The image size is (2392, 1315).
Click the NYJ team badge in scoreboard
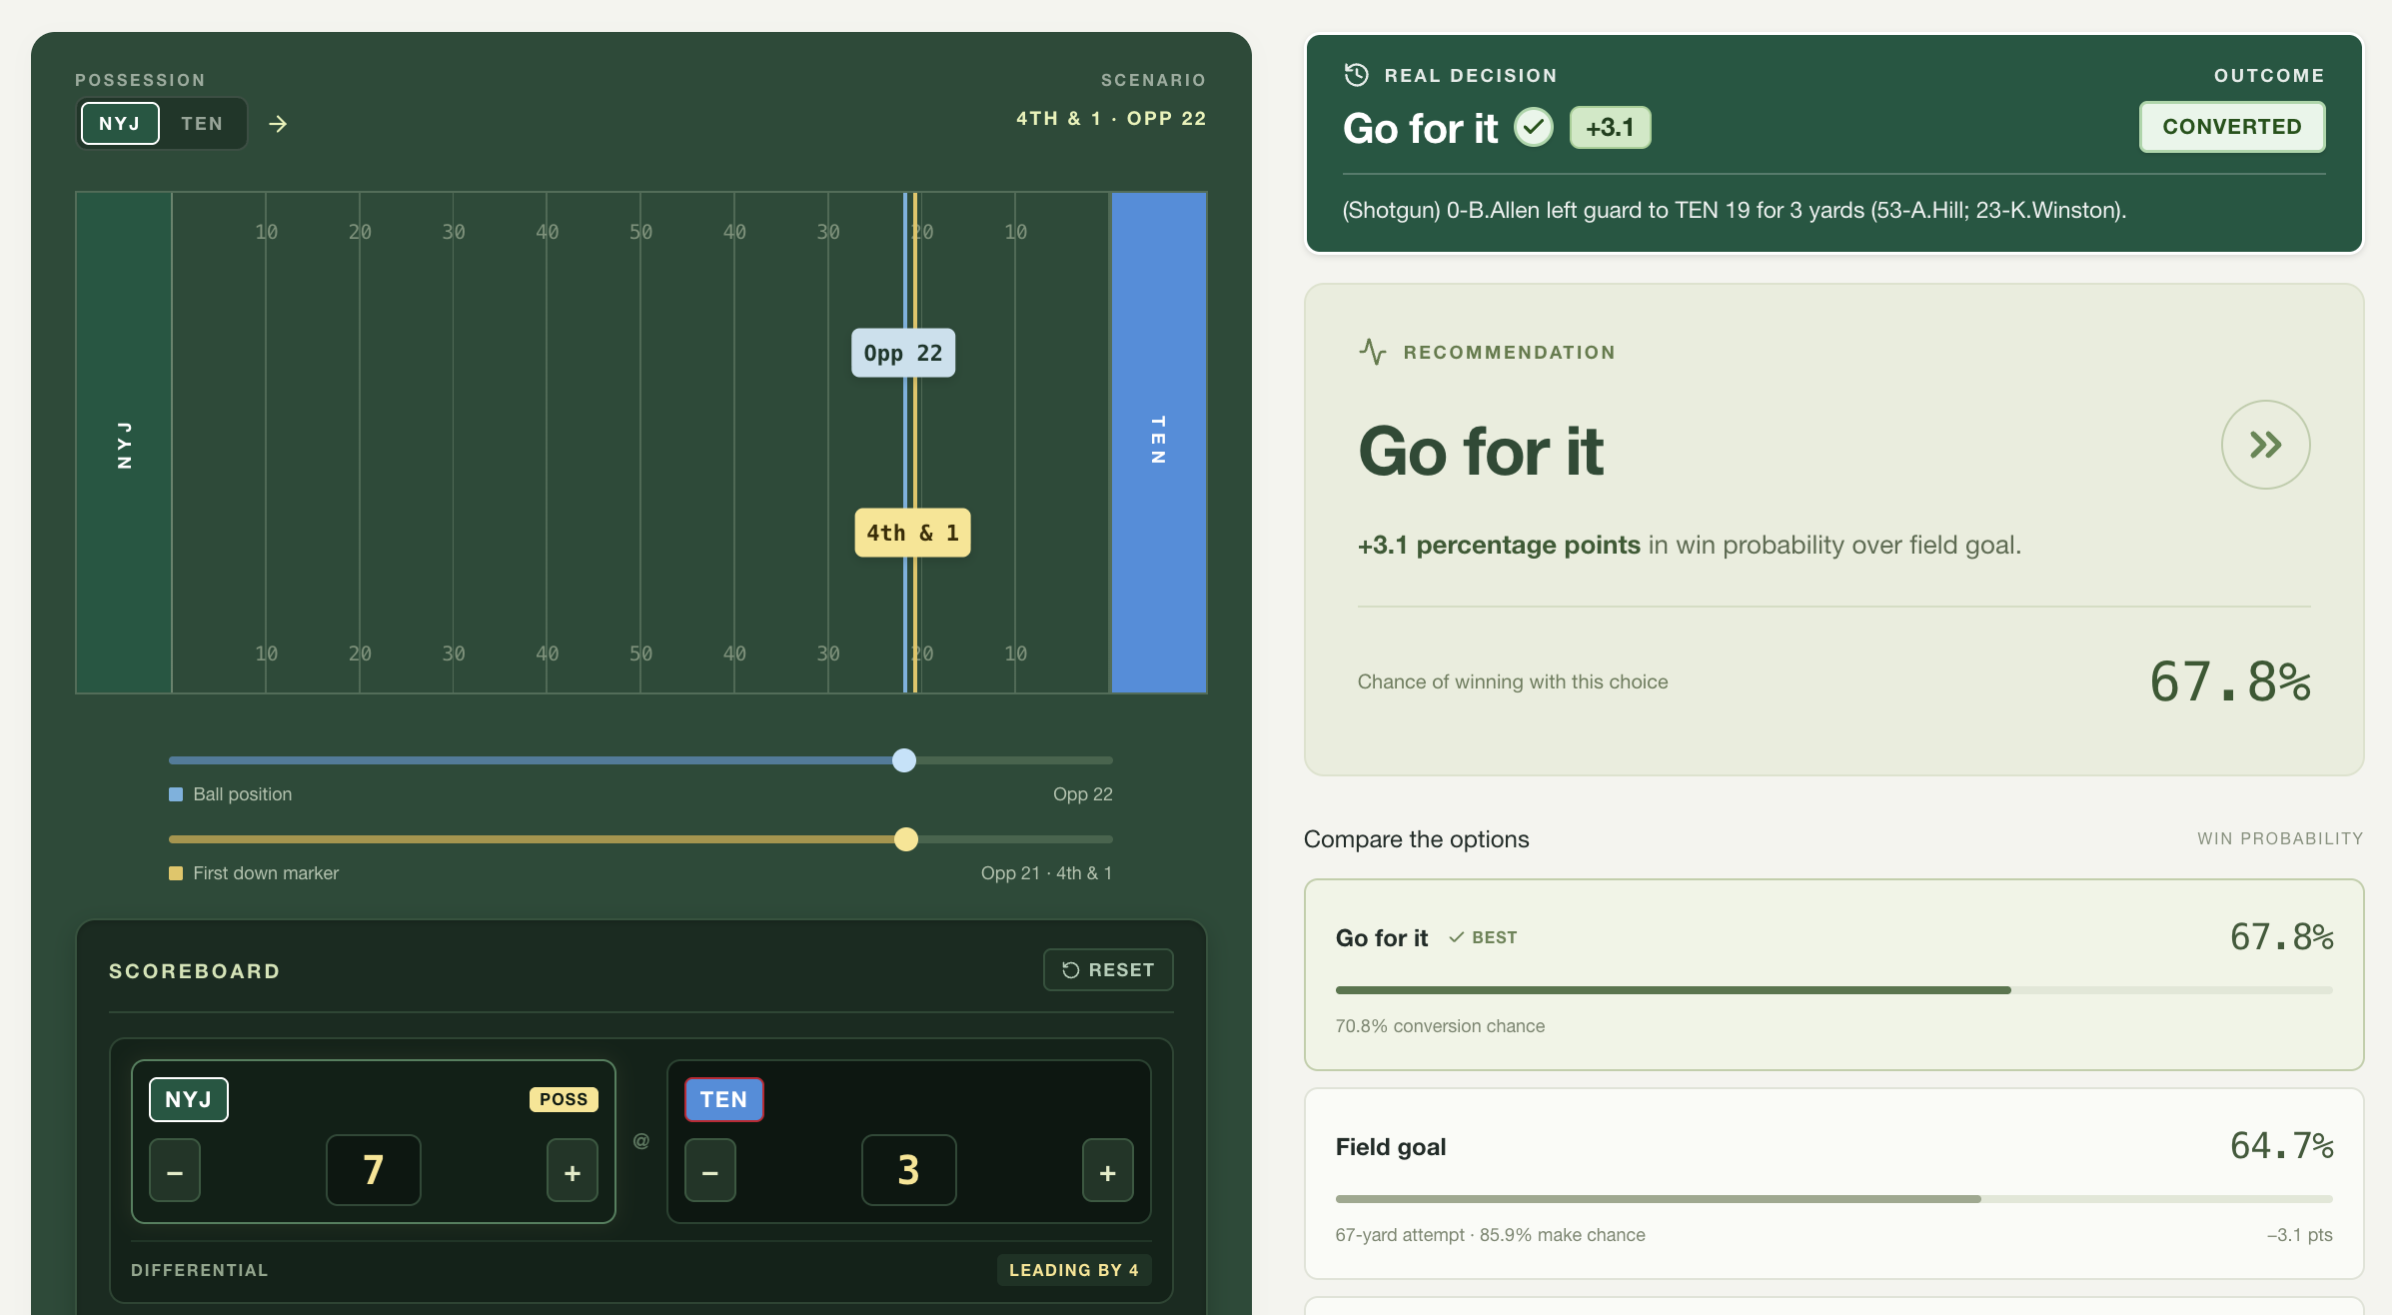[x=189, y=1100]
